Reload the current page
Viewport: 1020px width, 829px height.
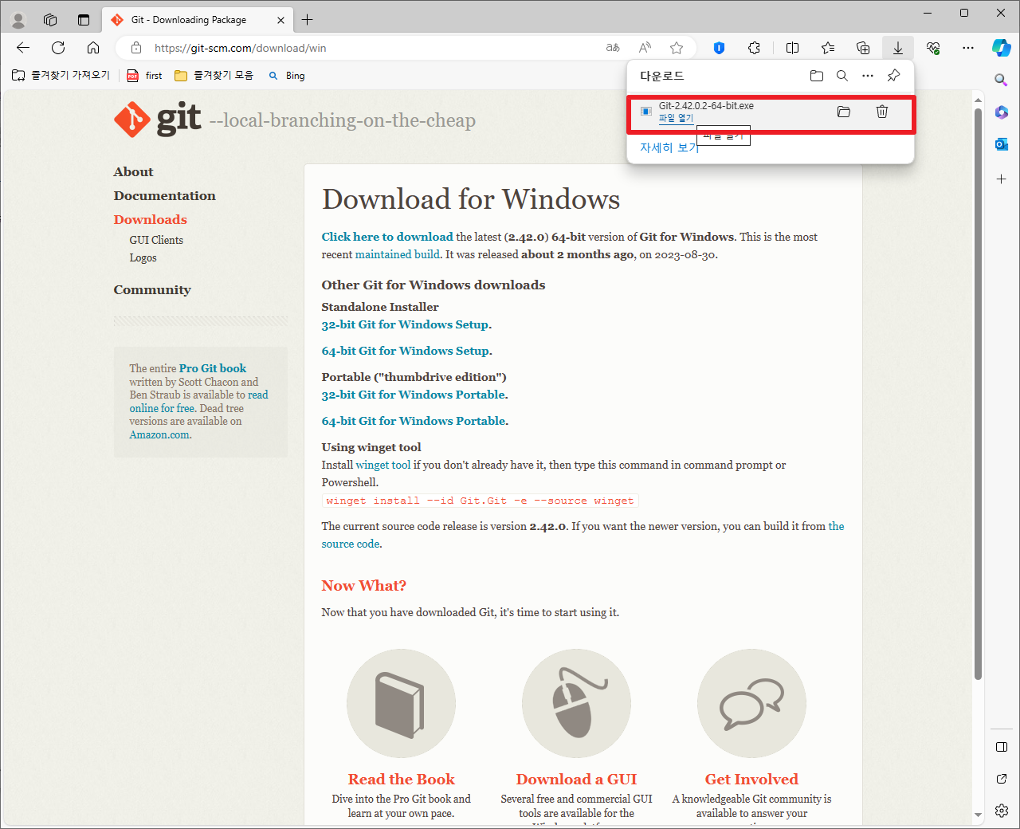[x=58, y=48]
